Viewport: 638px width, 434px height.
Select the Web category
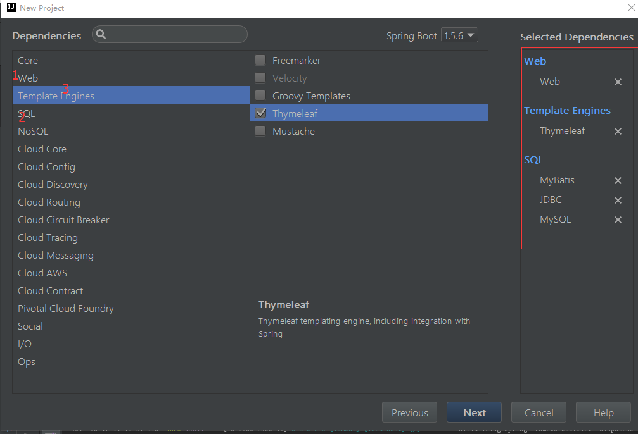click(x=131, y=78)
